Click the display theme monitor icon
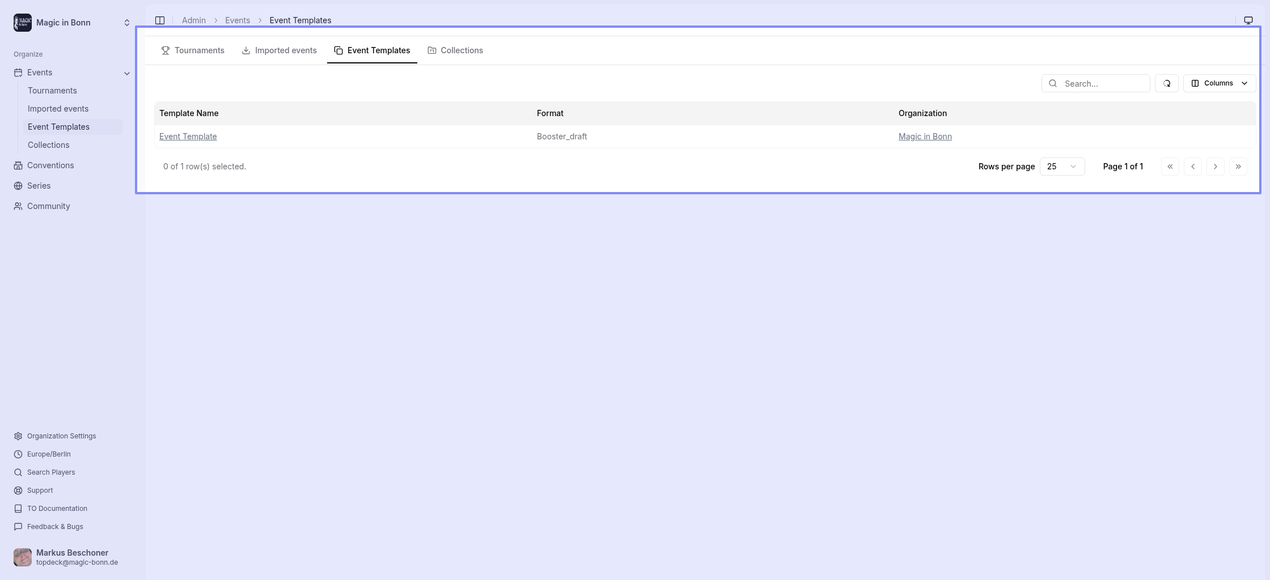 coord(1248,20)
